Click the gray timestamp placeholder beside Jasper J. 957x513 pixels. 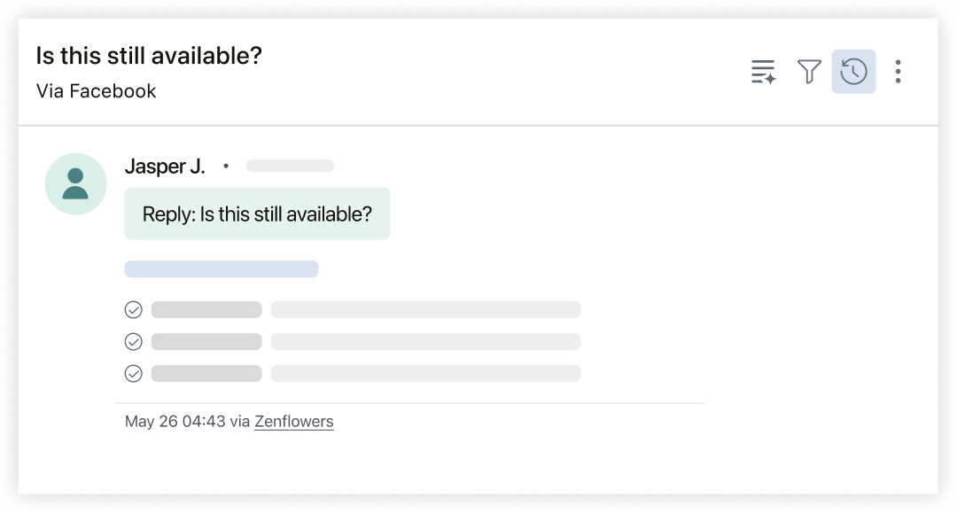290,166
